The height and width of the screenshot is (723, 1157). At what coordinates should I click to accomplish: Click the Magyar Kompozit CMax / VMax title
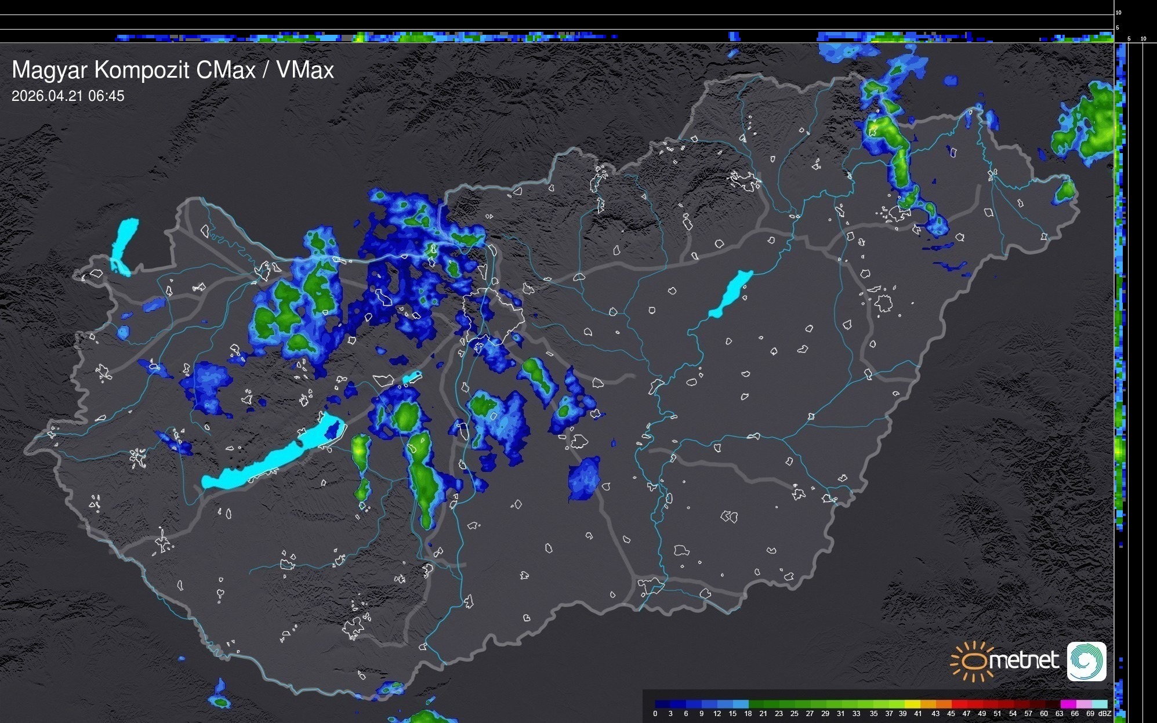pos(173,70)
